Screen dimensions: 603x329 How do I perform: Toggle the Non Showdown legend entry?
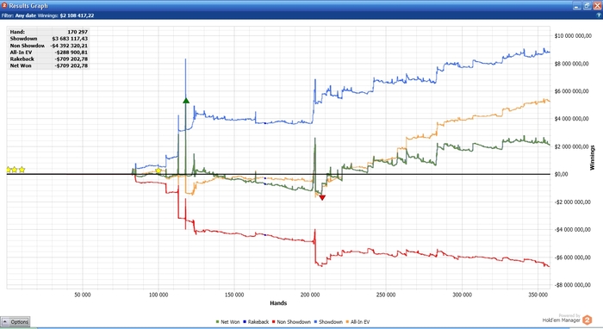pos(291,322)
